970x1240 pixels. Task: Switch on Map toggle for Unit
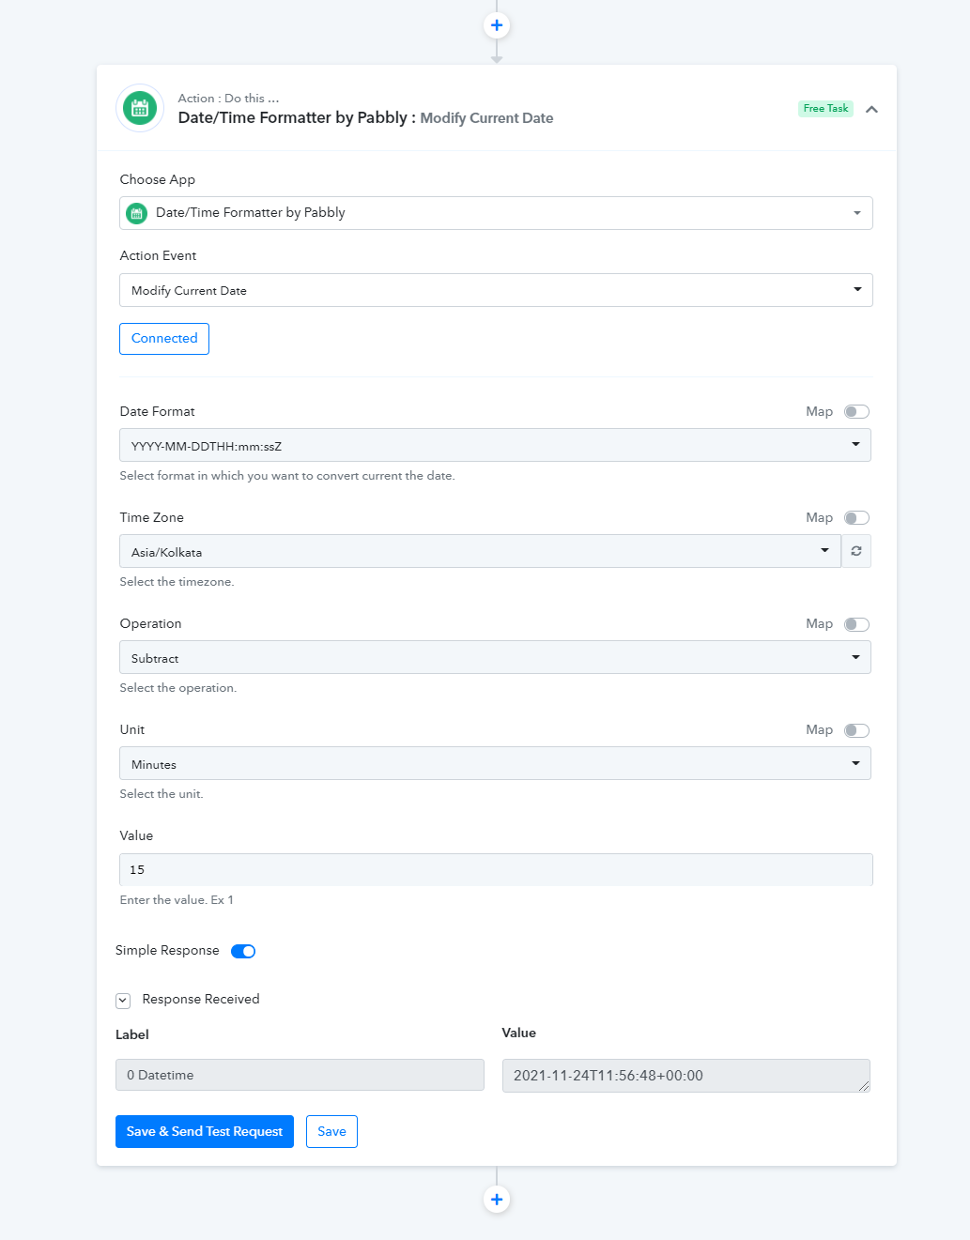(x=856, y=730)
